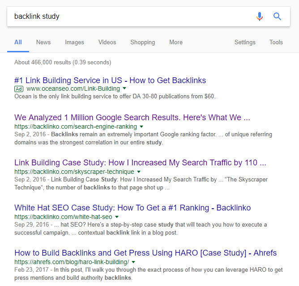Click the snippet 'Backlinks remain an extremely important'
Screen dimensions: 299x286
point(143,139)
